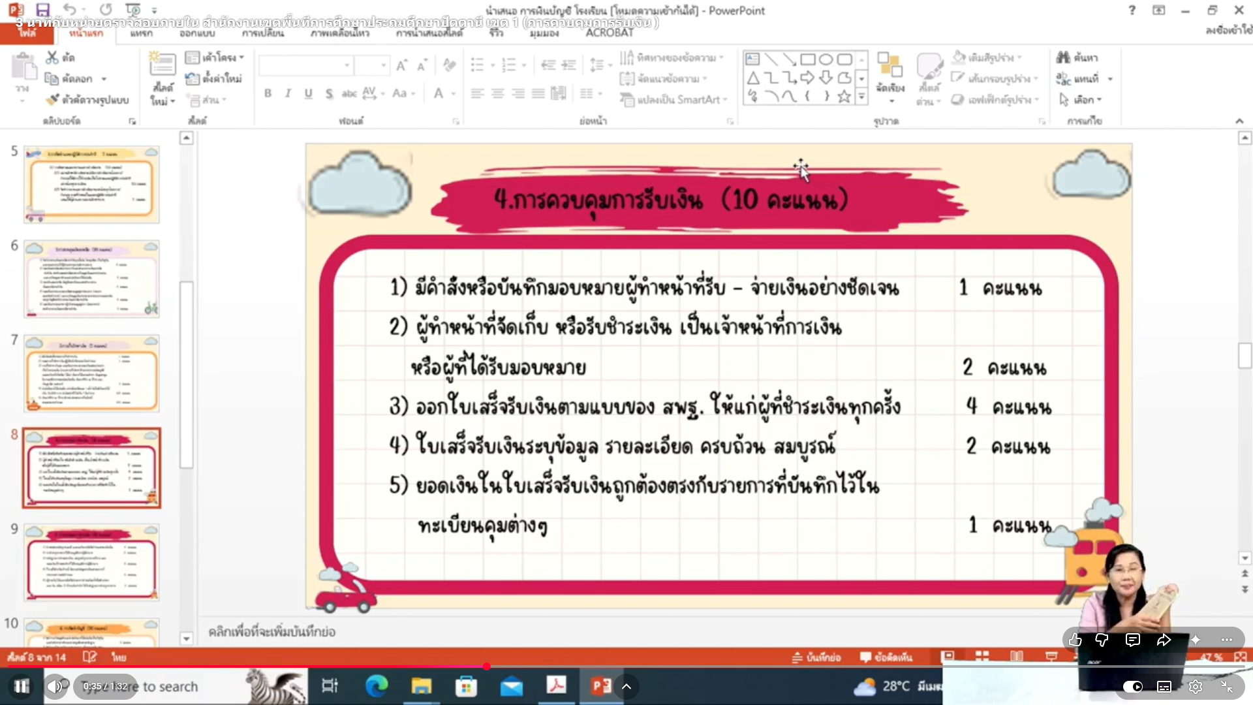Viewport: 1253px width, 705px height.
Task: Open Slide Sorter view in status bar
Action: point(982,657)
